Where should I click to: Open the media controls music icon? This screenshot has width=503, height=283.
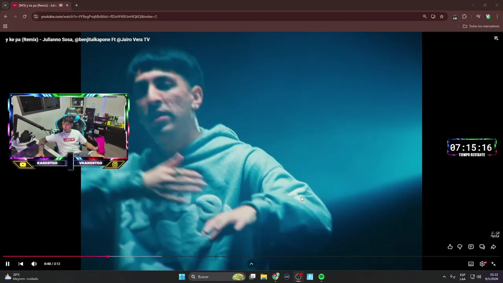[478, 17]
